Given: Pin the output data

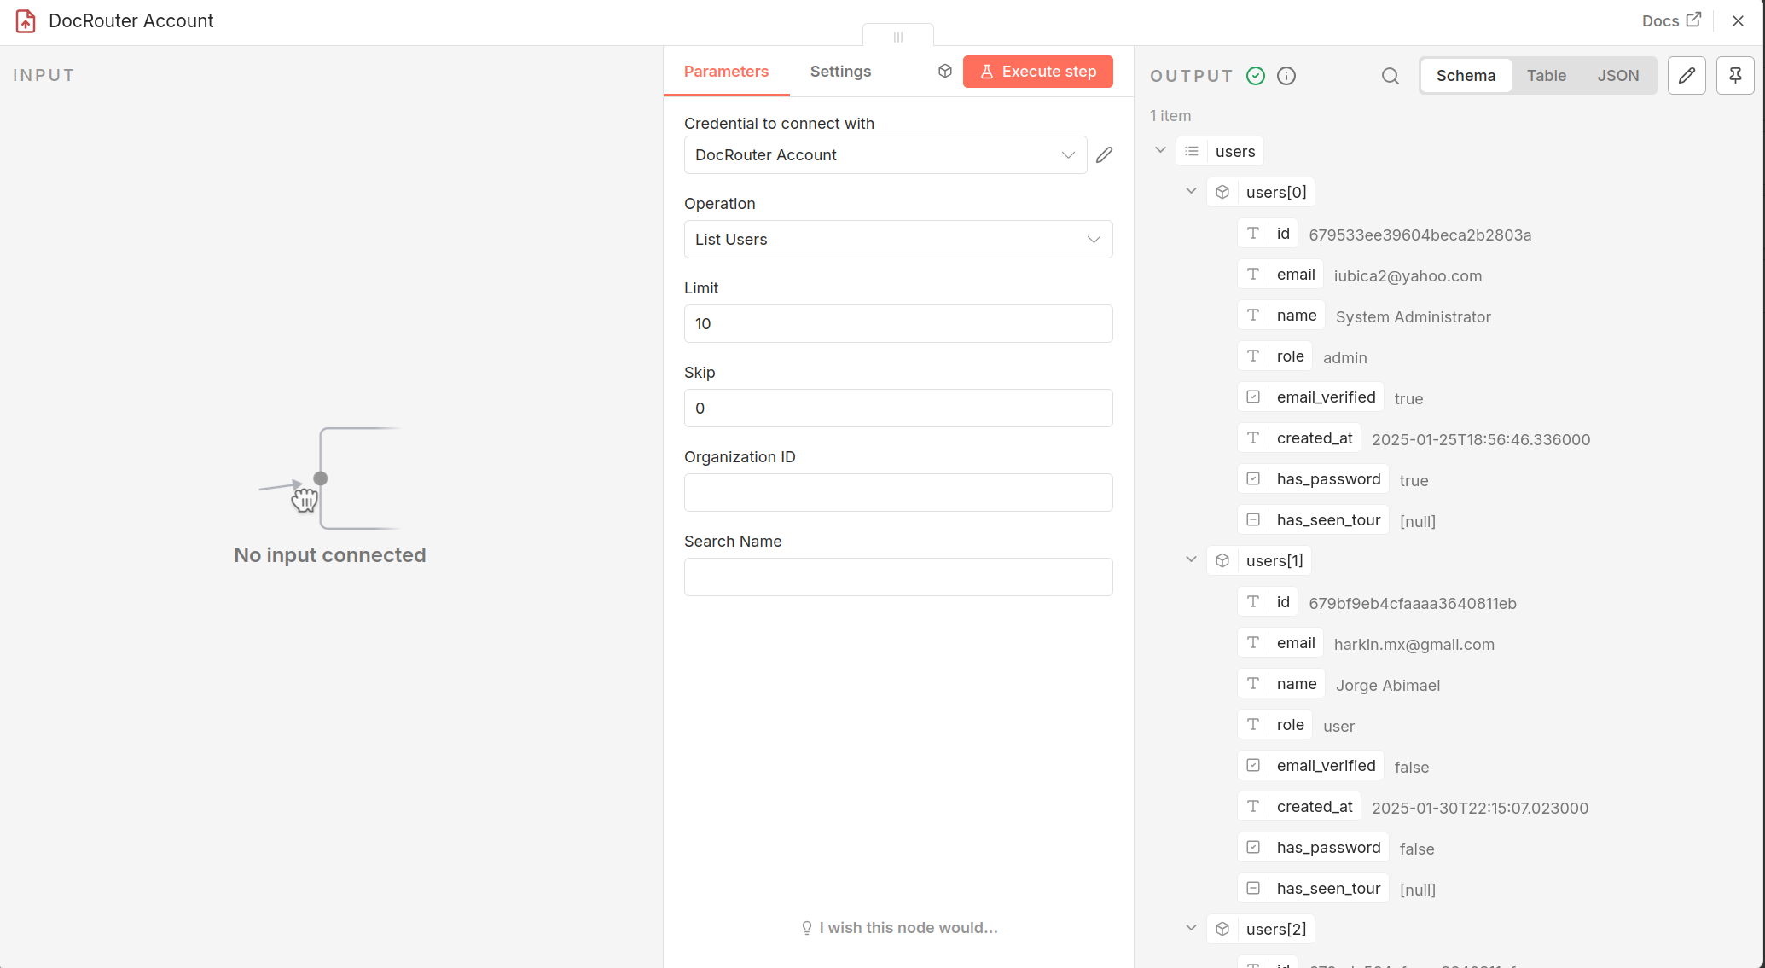Looking at the screenshot, I should coord(1735,75).
